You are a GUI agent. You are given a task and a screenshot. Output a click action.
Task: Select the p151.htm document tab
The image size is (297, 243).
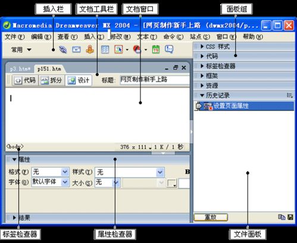49,69
